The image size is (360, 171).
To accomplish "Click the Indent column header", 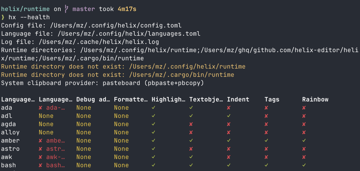I will click(238, 100).
